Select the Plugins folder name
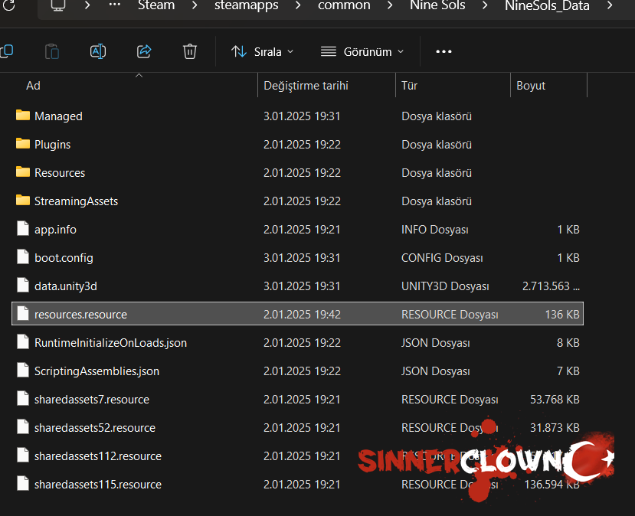This screenshot has width=635, height=516. pyautogui.click(x=52, y=145)
